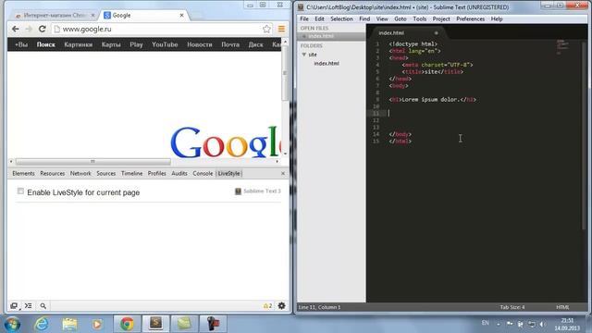Open Почта link in Google bar
The width and height of the screenshot is (592, 333).
(x=230, y=44)
